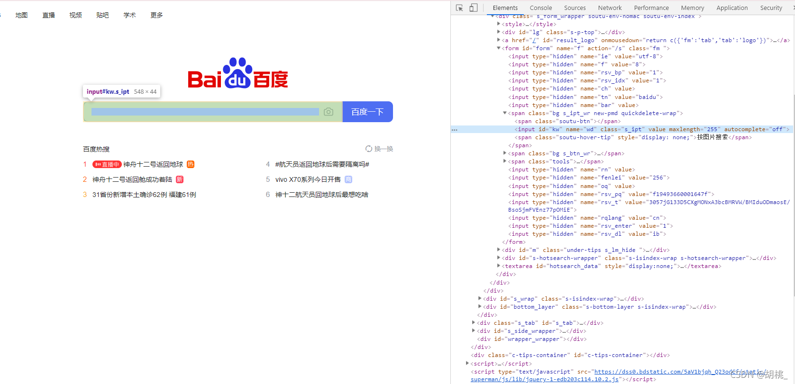Image resolution: width=795 pixels, height=384 pixels.
Task: Click the 百度热搜 heading
Action: tap(96, 149)
